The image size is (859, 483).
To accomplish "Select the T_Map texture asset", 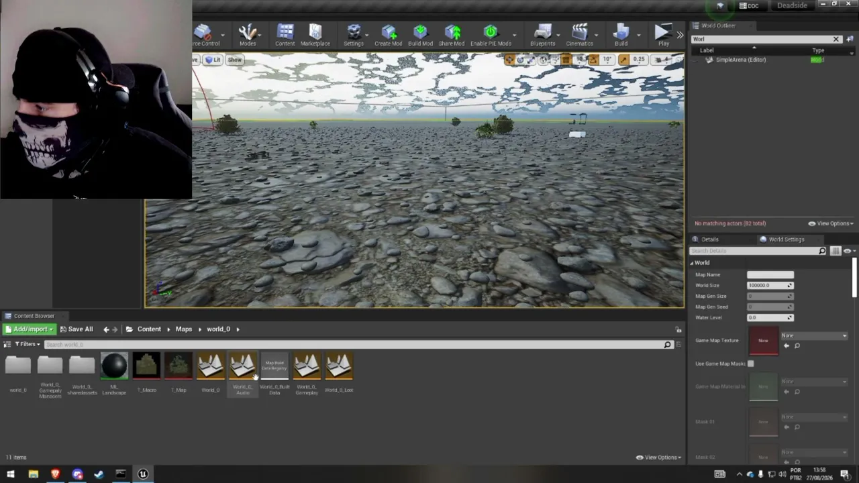I will 179,374.
